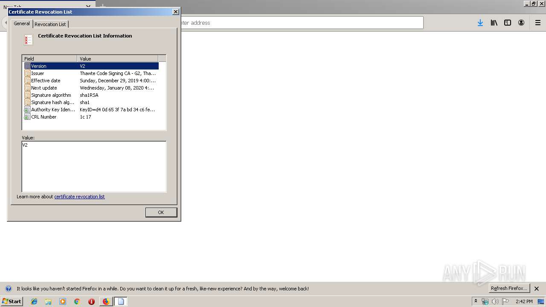This screenshot has height=307, width=546.
Task: Click the Firefox address bar
Action: click(301, 23)
